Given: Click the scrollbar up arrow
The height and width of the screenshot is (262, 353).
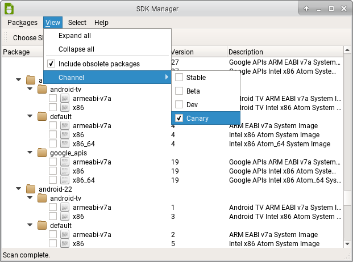Looking at the screenshot, I should tap(347, 50).
